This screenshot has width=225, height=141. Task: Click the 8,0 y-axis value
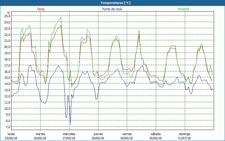tap(8, 121)
